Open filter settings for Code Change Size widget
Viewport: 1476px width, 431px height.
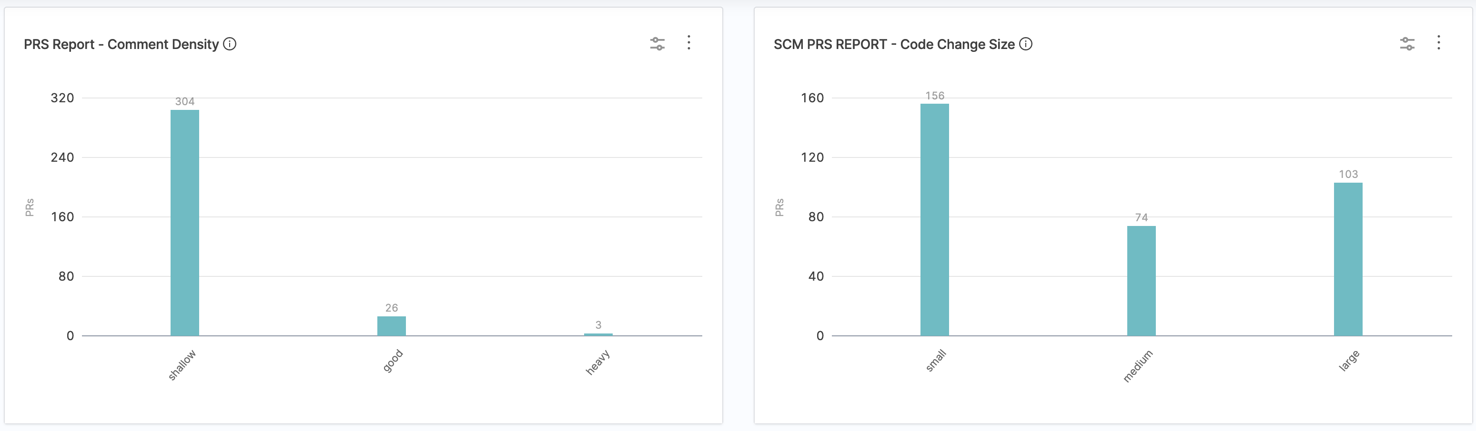[x=1407, y=43]
